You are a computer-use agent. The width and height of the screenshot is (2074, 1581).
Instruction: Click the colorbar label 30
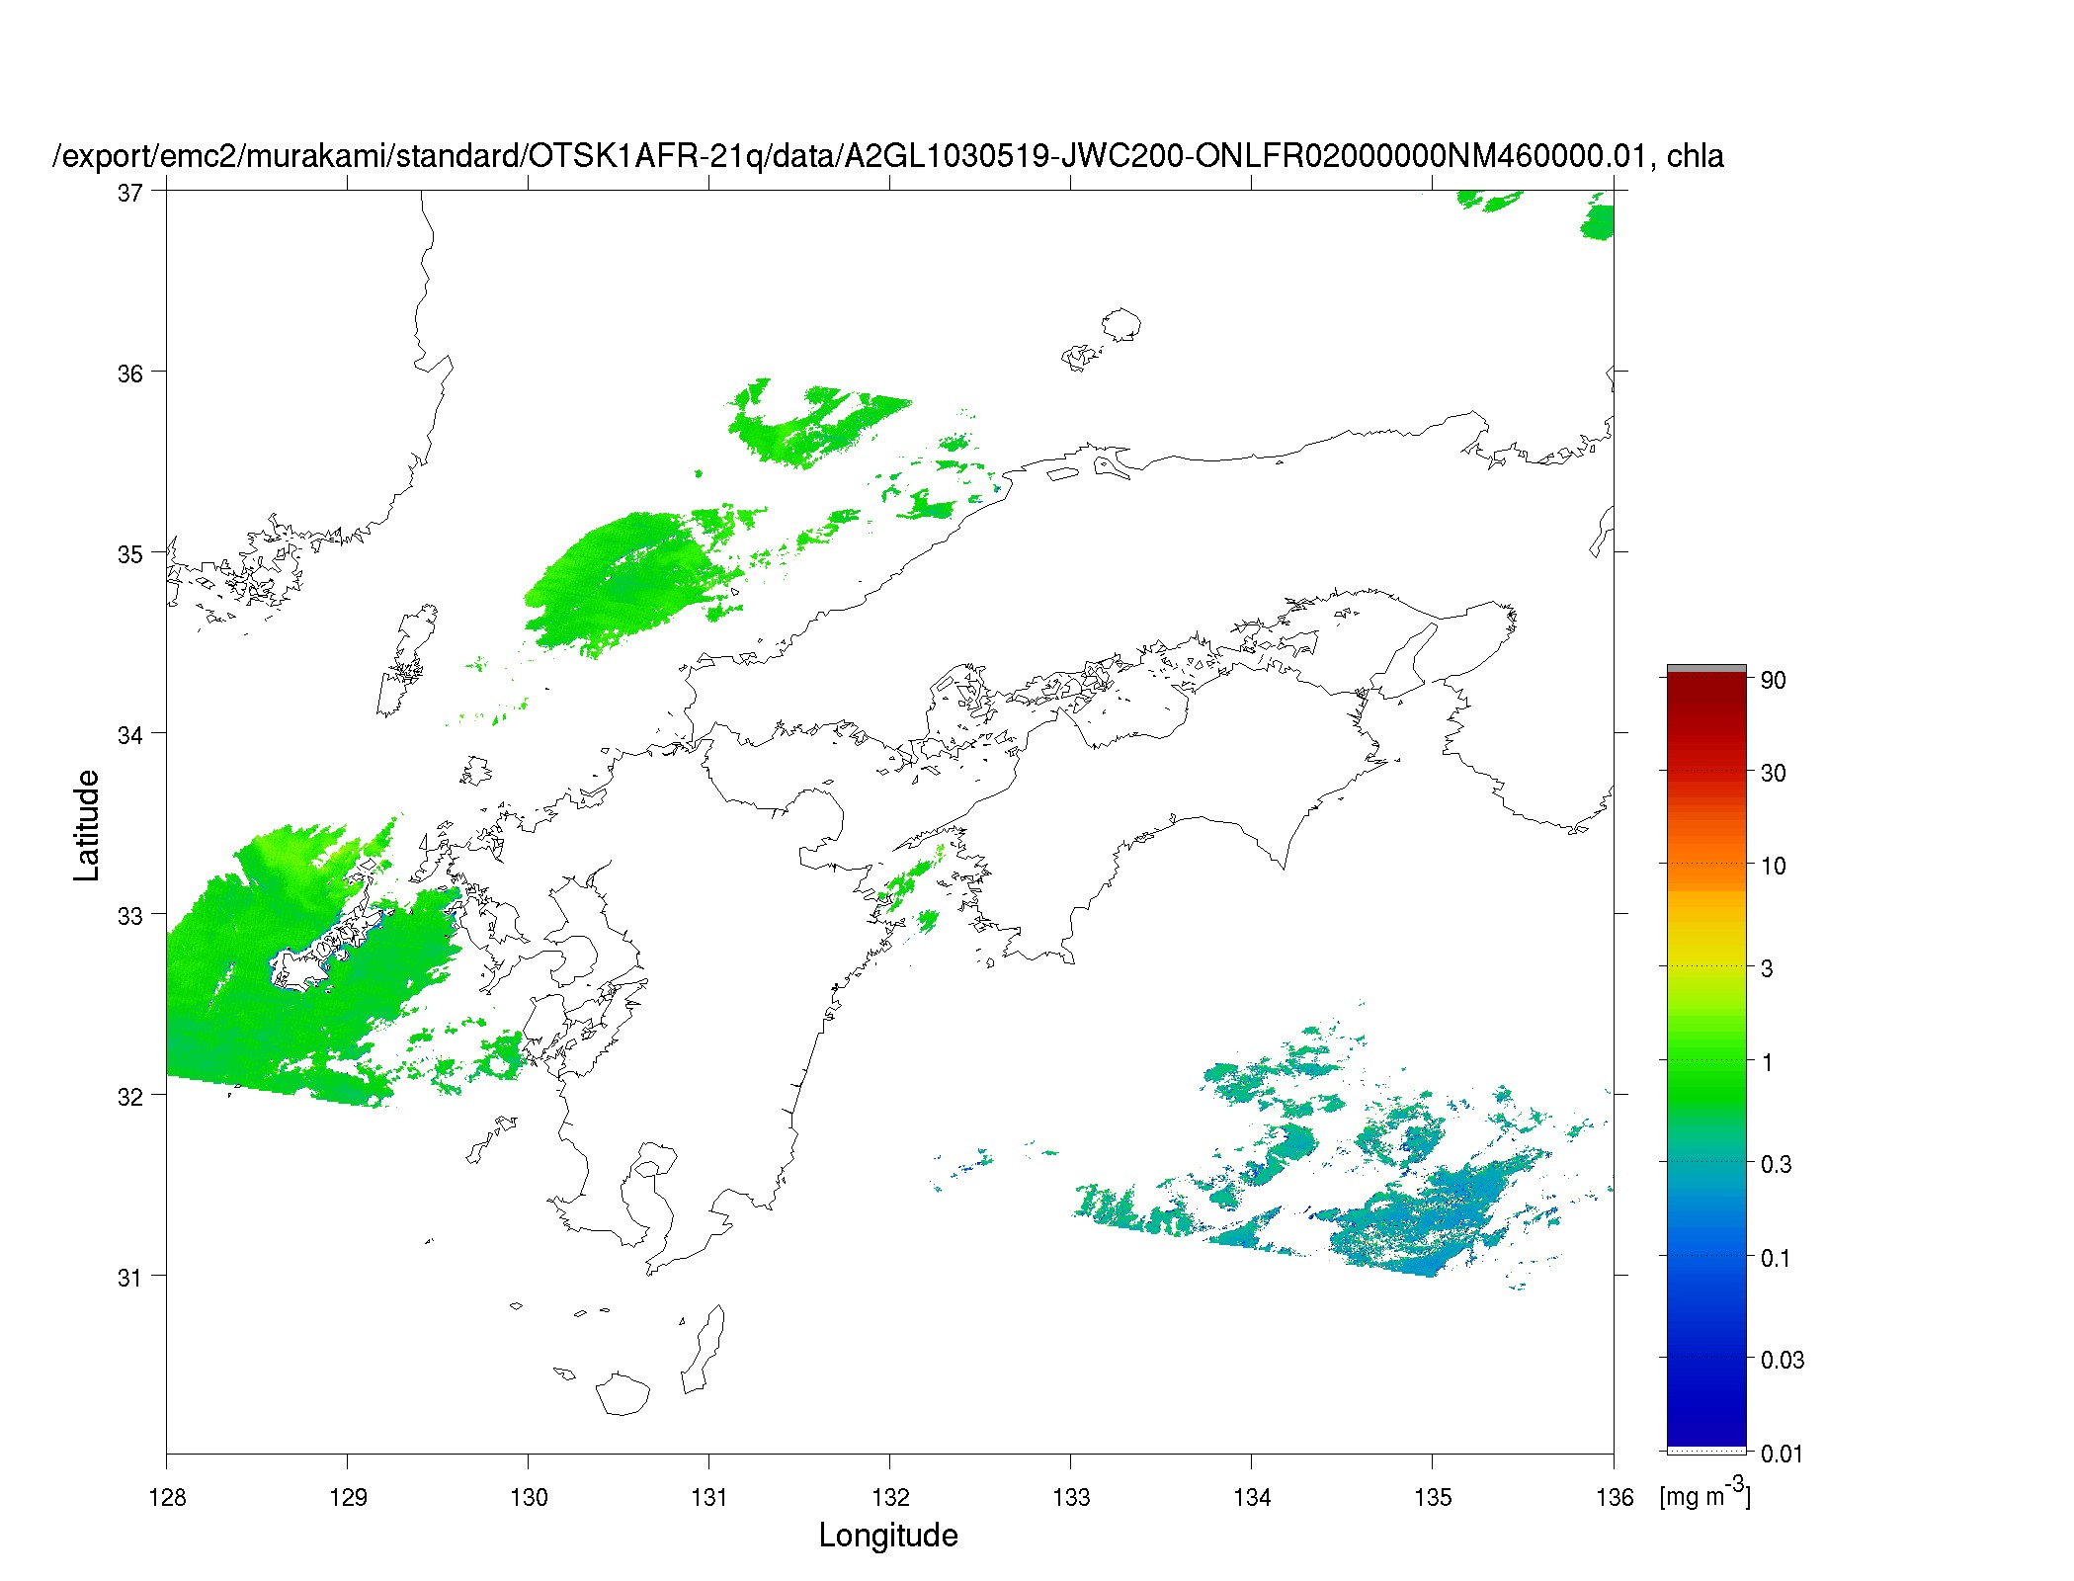1774,773
